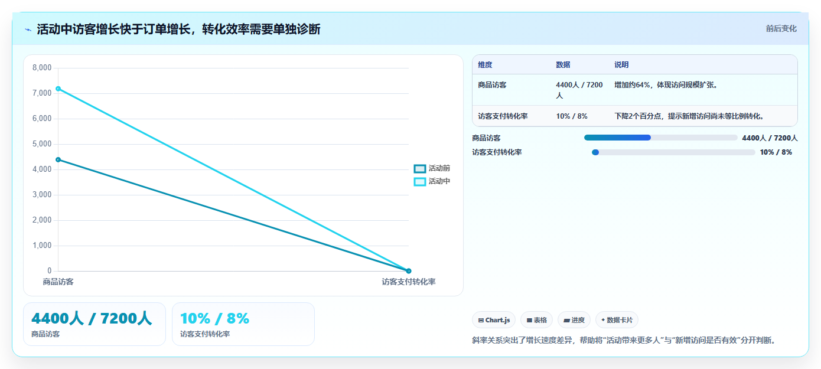Click the explanation 增加约64%，体现访问规模扩张

666,85
